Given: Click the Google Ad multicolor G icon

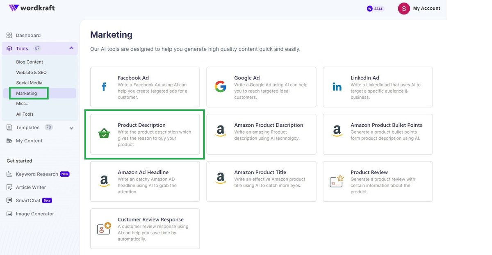Looking at the screenshot, I should 220,87.
